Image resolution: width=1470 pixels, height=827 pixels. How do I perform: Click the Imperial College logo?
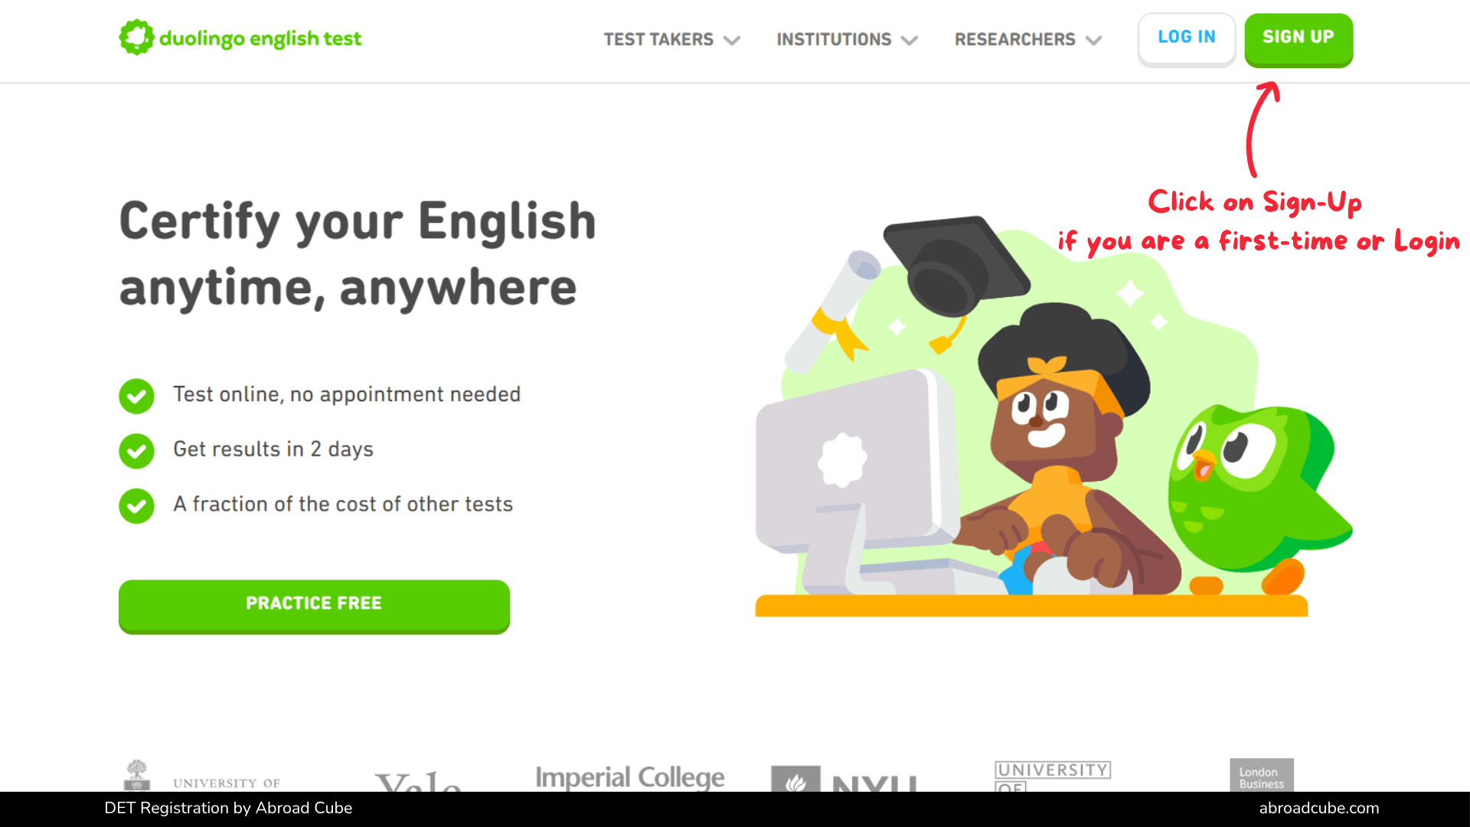click(x=629, y=776)
